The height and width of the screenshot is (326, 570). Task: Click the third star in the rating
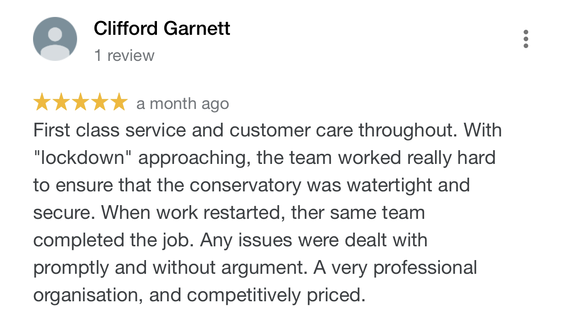point(80,103)
